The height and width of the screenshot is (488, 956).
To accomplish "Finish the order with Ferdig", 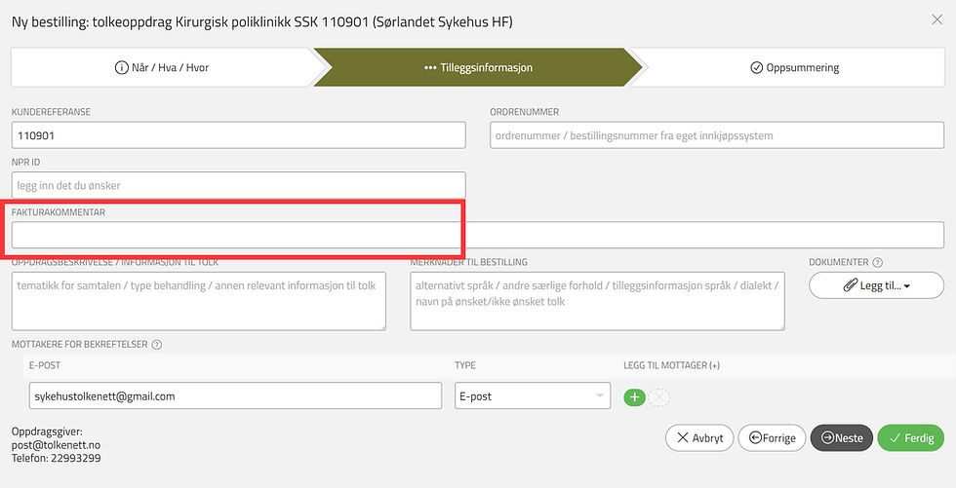I will click(911, 438).
